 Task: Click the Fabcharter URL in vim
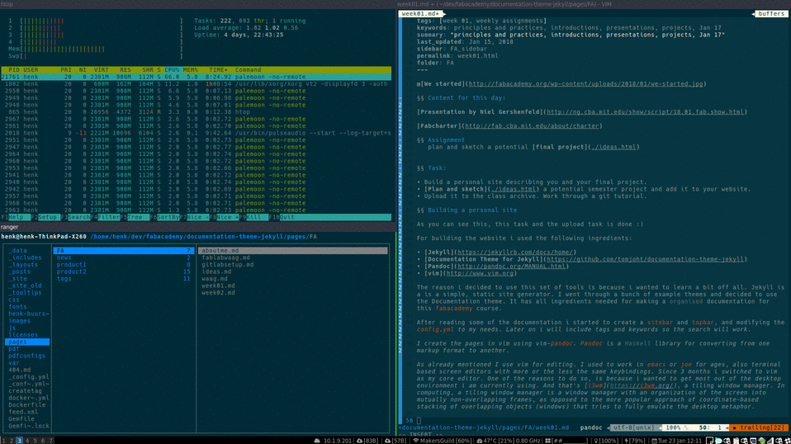coord(532,126)
